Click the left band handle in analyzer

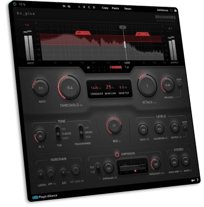coord(83,33)
